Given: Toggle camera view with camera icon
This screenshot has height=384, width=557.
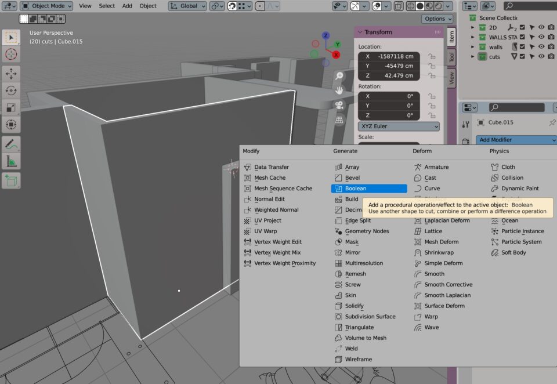Looking at the screenshot, I should (x=339, y=105).
